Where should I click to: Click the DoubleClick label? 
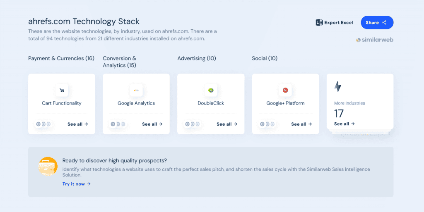click(211, 103)
